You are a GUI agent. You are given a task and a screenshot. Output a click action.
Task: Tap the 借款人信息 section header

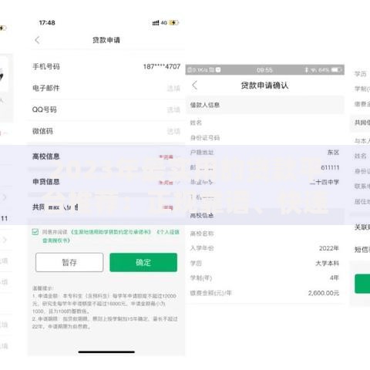coord(265,105)
